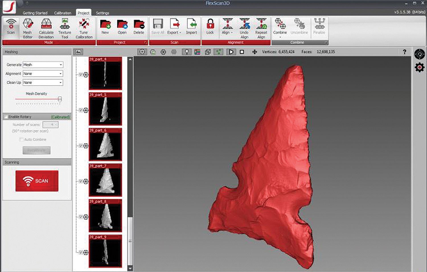427x272 pixels.
Task: Enable the Rotary option
Action: (5, 117)
